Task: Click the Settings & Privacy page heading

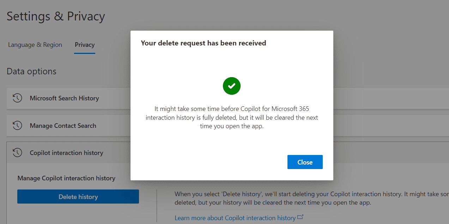Action: pyautogui.click(x=56, y=17)
